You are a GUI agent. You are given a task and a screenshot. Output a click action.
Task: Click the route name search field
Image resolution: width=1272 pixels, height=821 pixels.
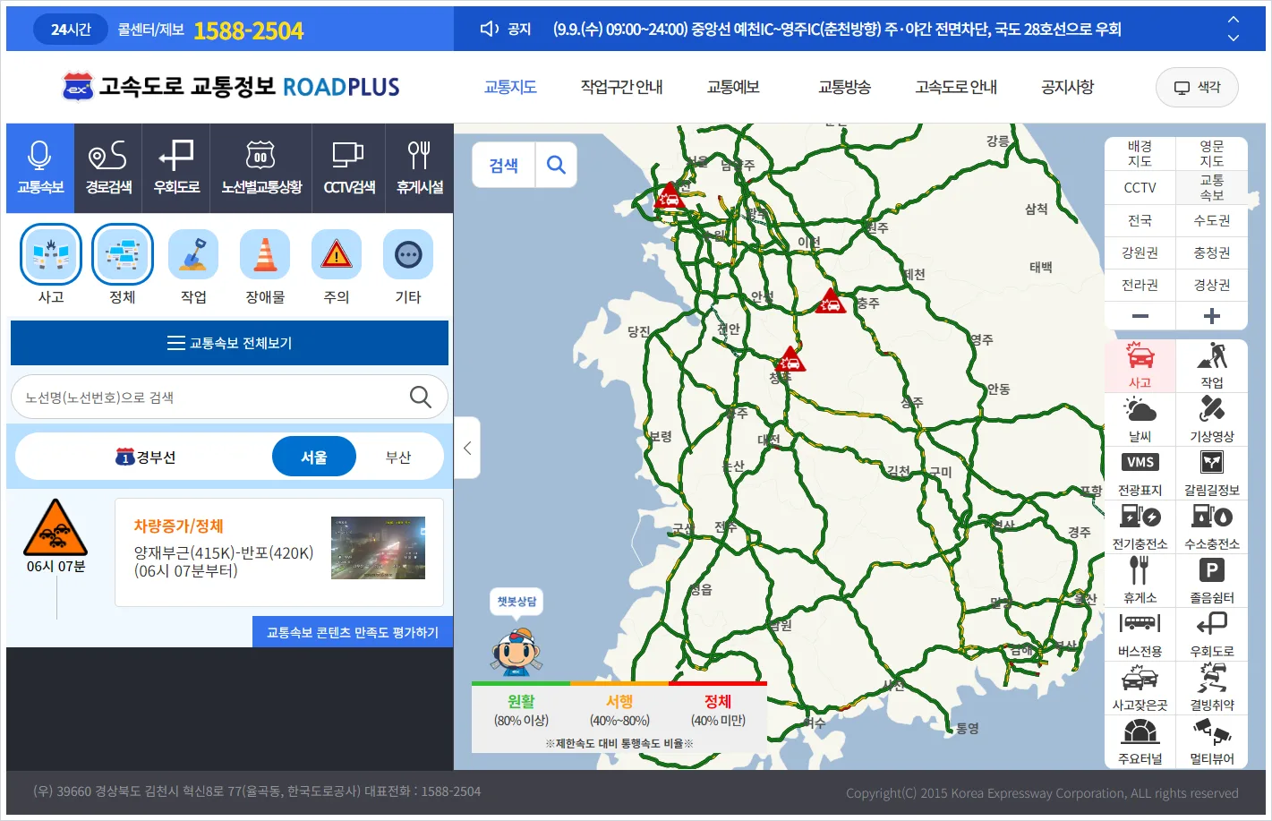[x=229, y=397]
